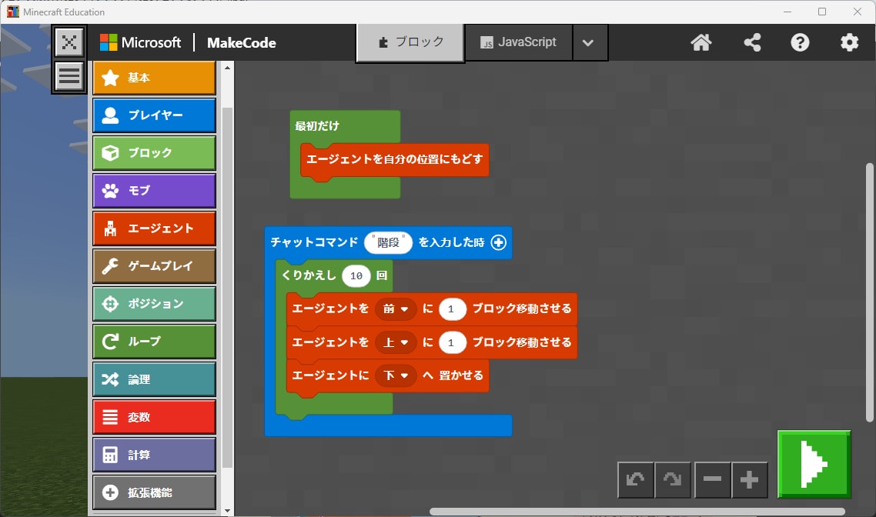Image resolution: width=876 pixels, height=517 pixels.
Task: Undo the last change
Action: (x=635, y=479)
